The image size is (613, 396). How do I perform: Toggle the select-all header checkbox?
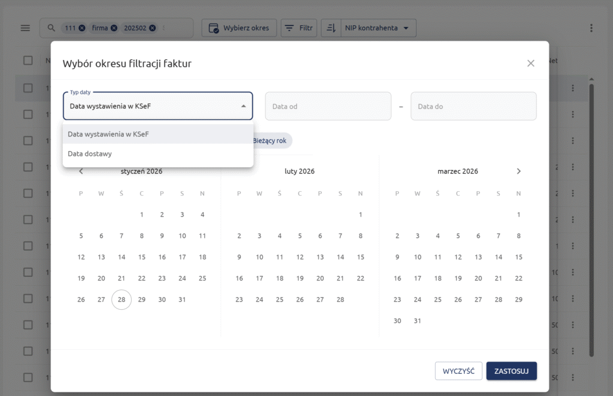(x=28, y=61)
